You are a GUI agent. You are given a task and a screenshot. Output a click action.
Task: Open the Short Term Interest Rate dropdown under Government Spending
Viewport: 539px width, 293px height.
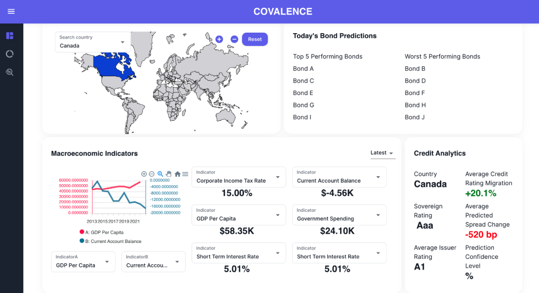(x=339, y=253)
